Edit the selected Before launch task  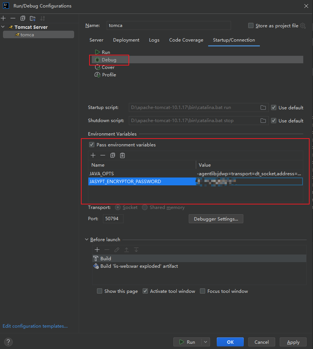[117, 250]
